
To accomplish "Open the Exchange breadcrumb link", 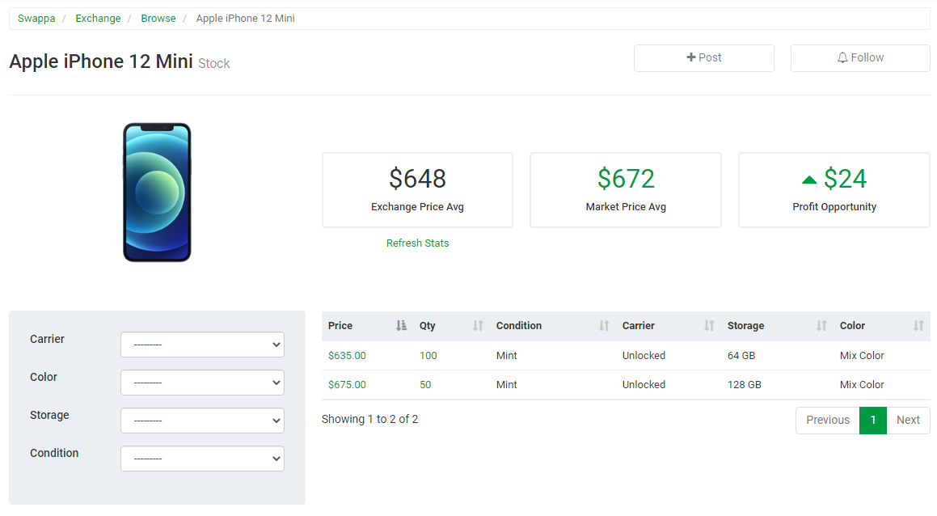I will pos(98,19).
